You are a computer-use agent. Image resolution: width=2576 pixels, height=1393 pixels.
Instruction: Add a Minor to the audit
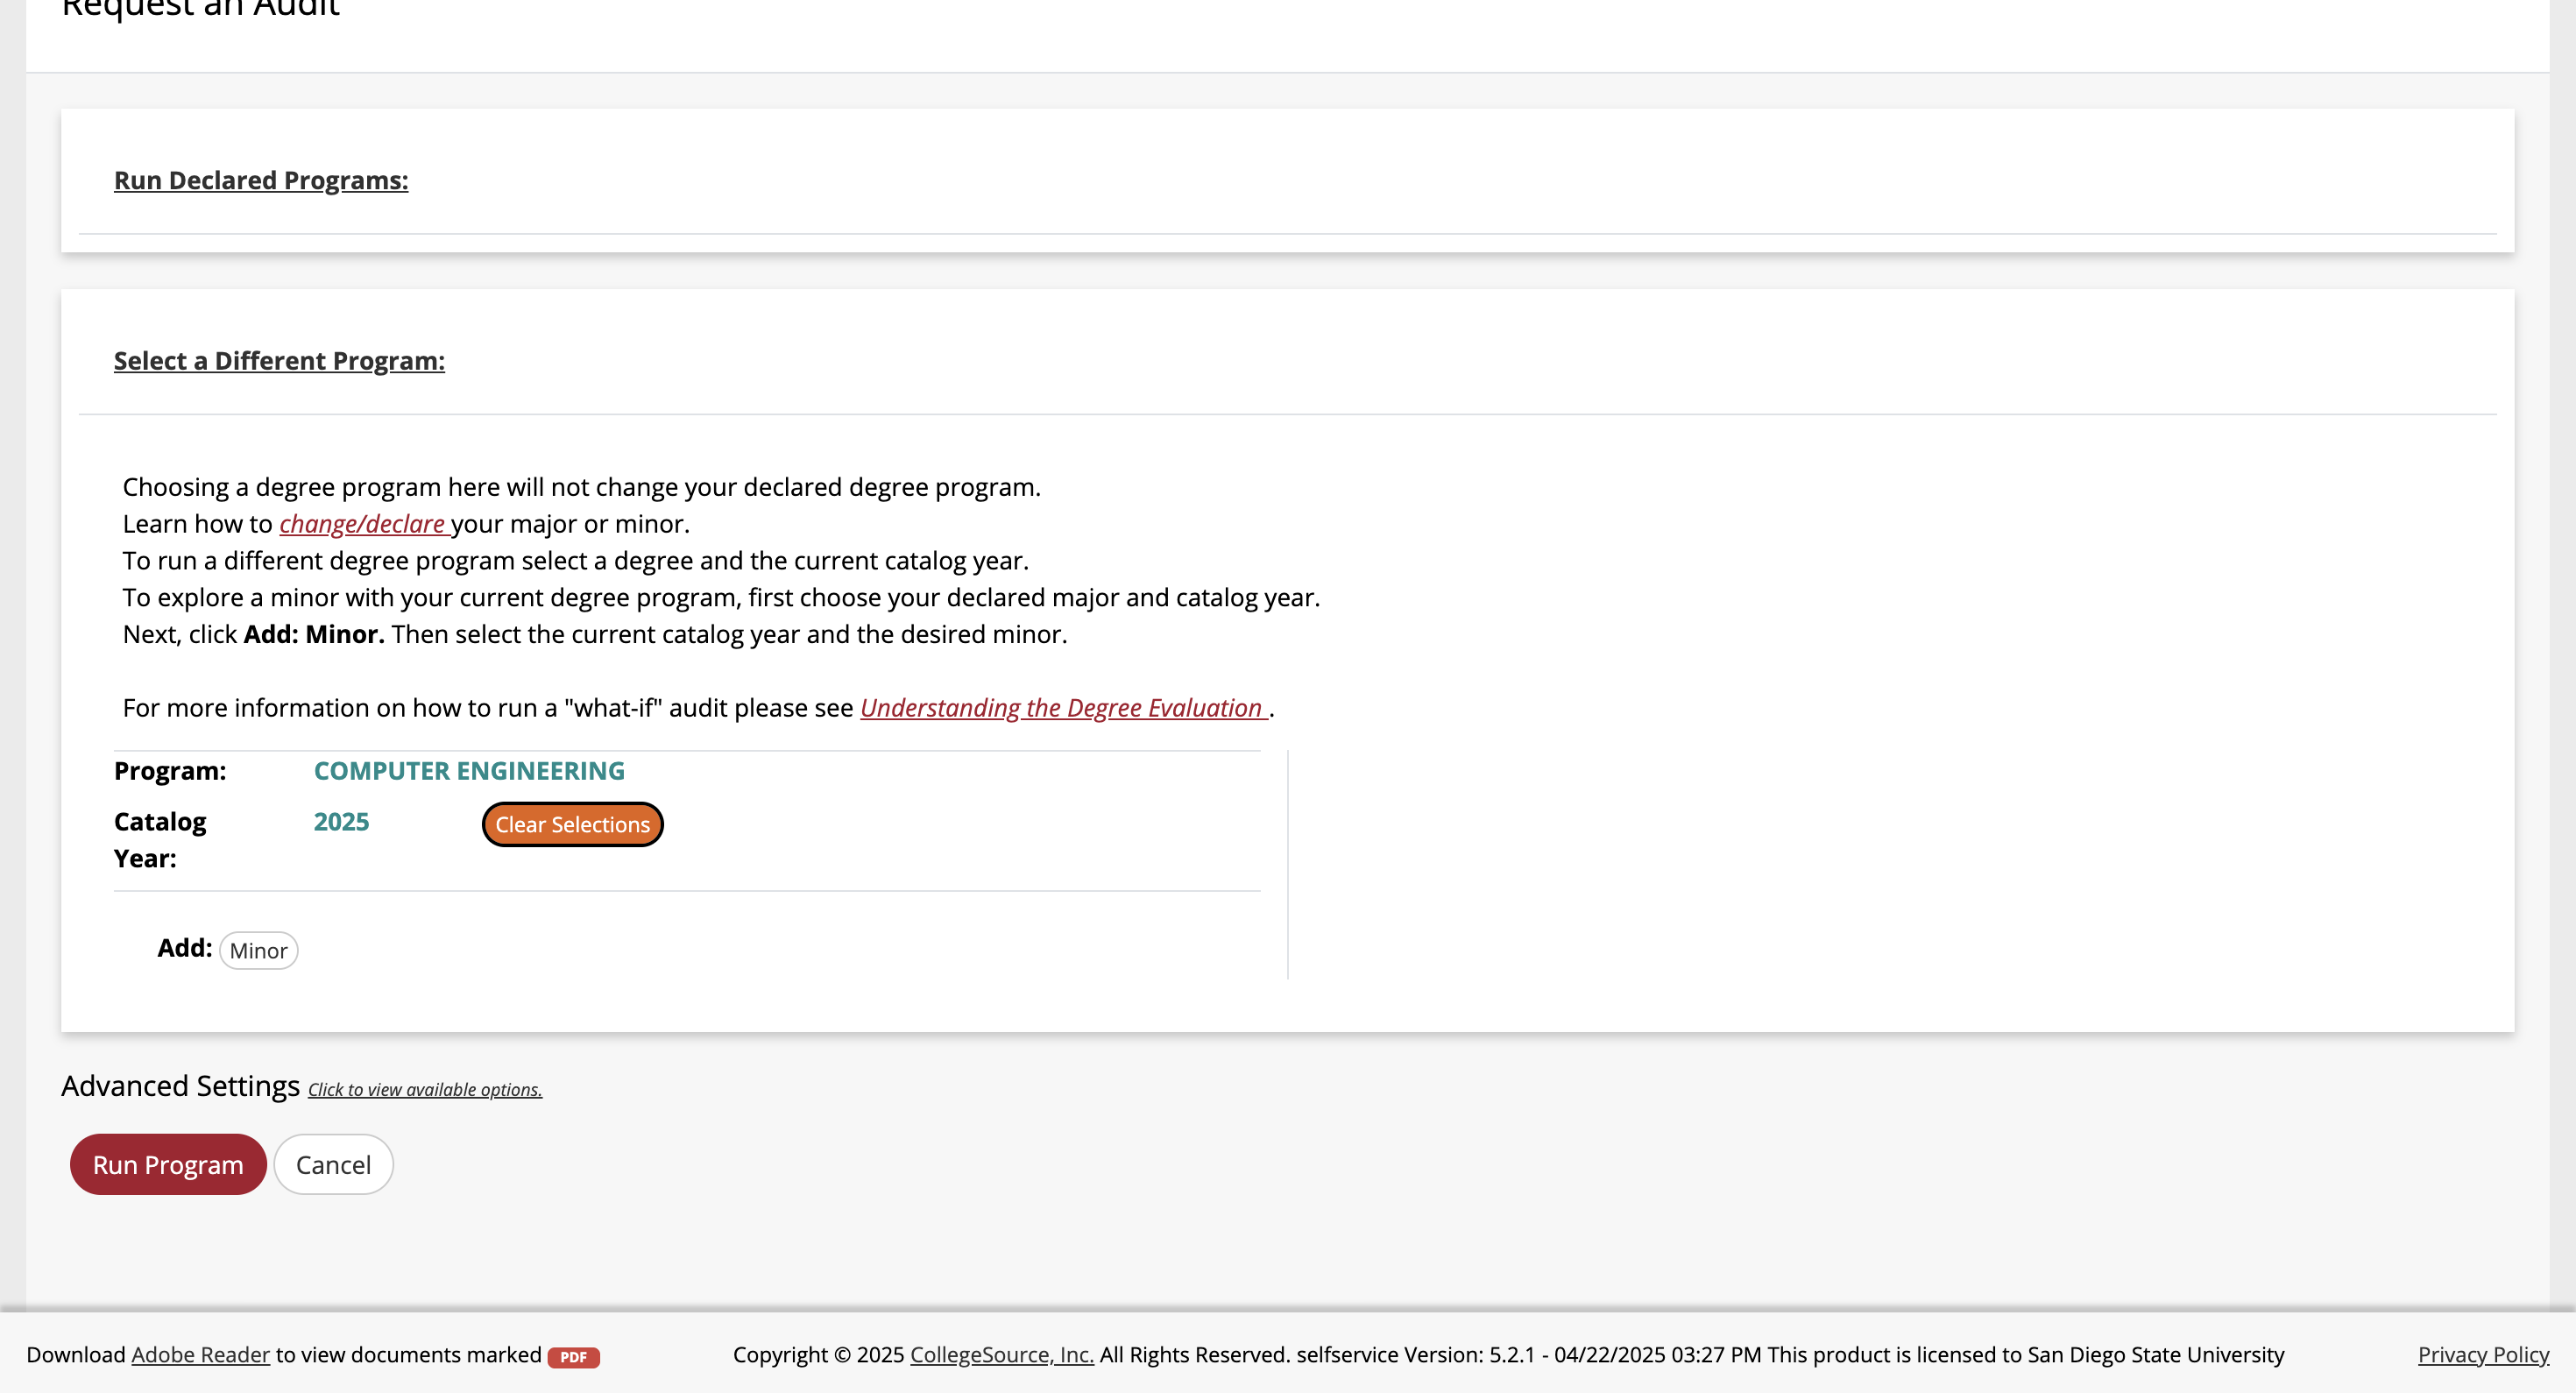tap(258, 950)
